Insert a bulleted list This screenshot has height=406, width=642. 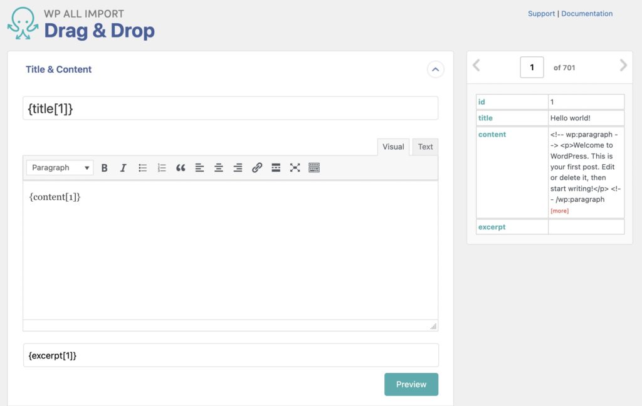142,167
